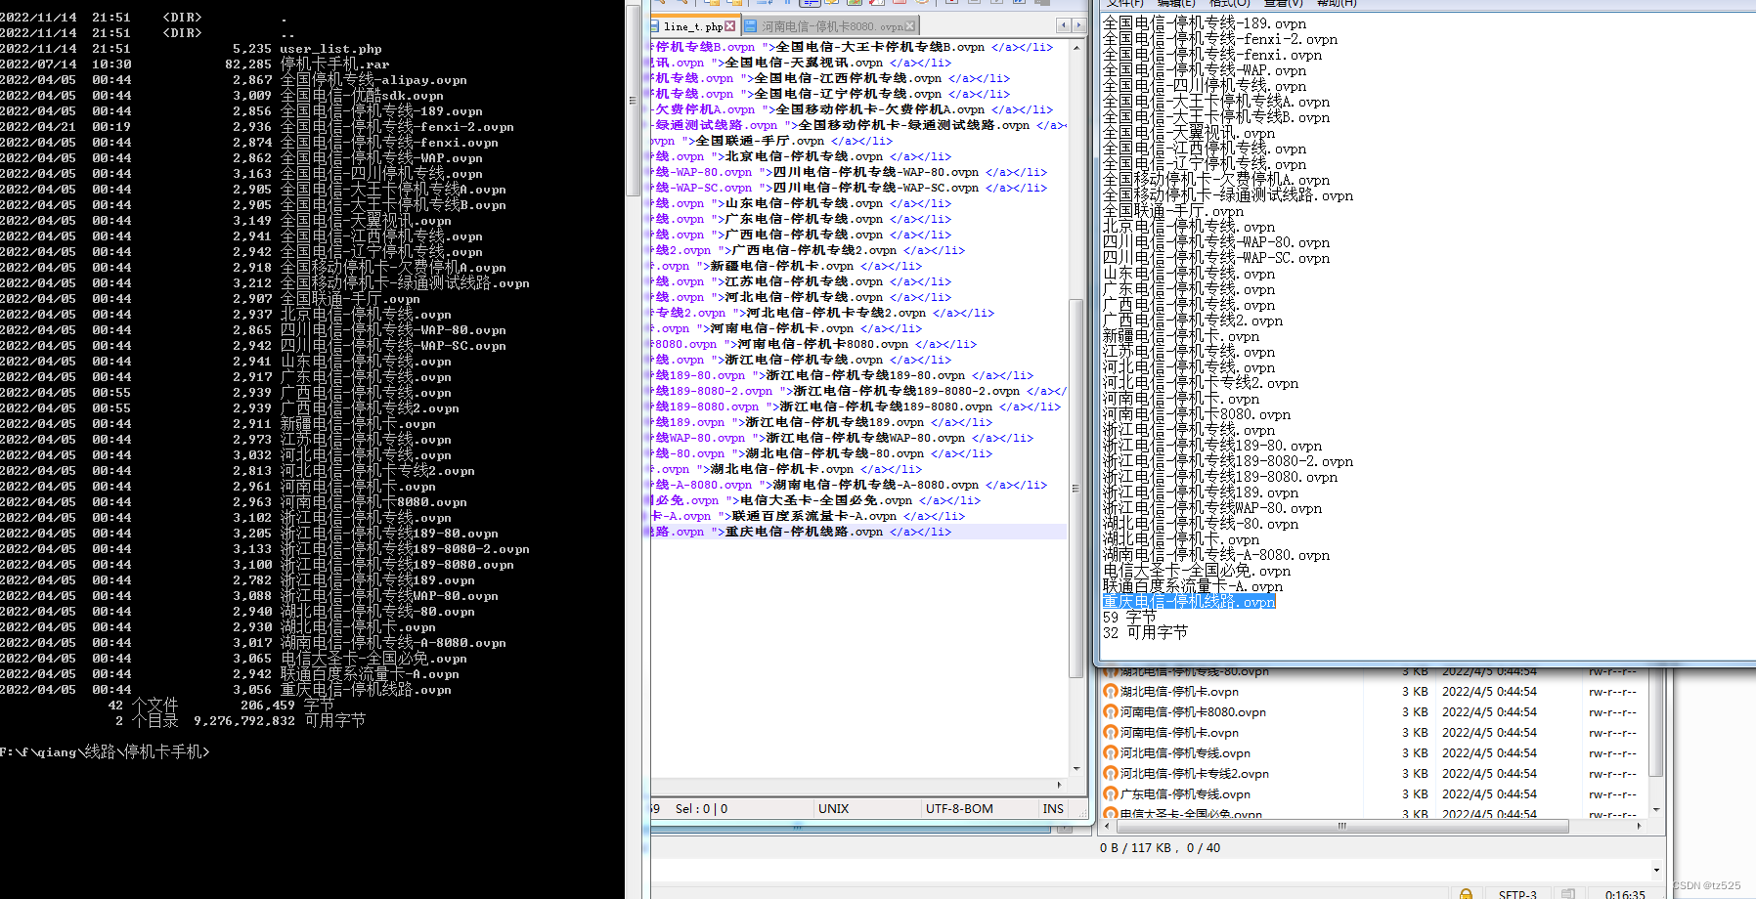Click 停机卡手机.rar in the console listing
Viewport: 1756px width, 899px height.
(x=334, y=64)
